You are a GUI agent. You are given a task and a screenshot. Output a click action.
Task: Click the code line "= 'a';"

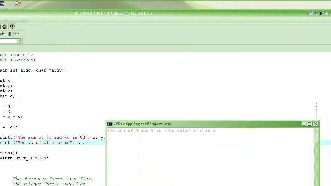[x=10, y=127]
